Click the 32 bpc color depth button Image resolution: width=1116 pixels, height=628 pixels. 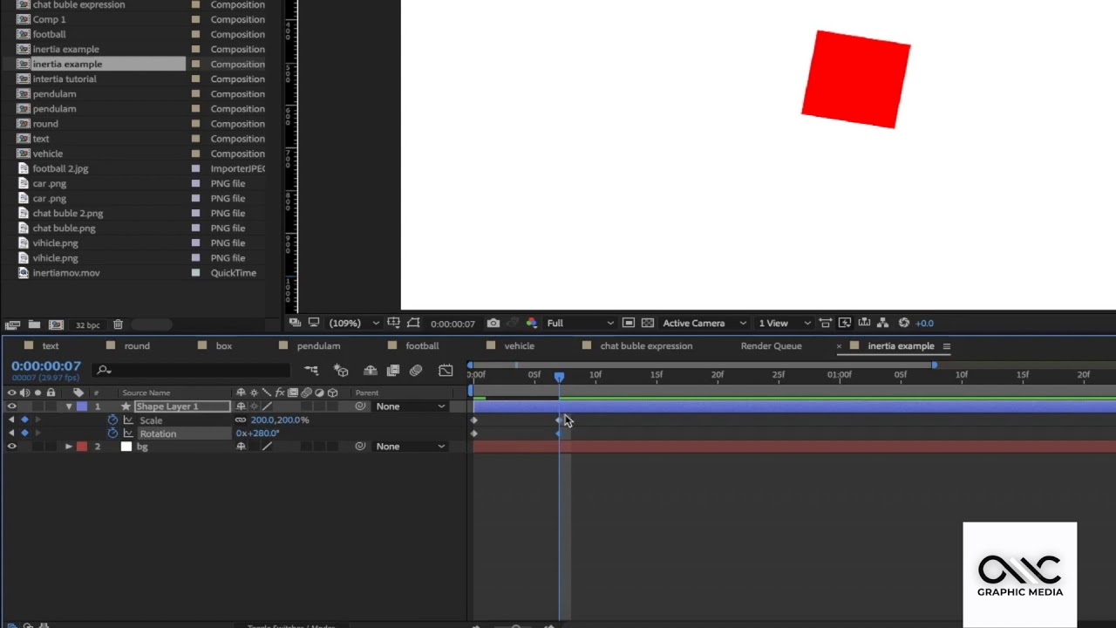click(87, 324)
